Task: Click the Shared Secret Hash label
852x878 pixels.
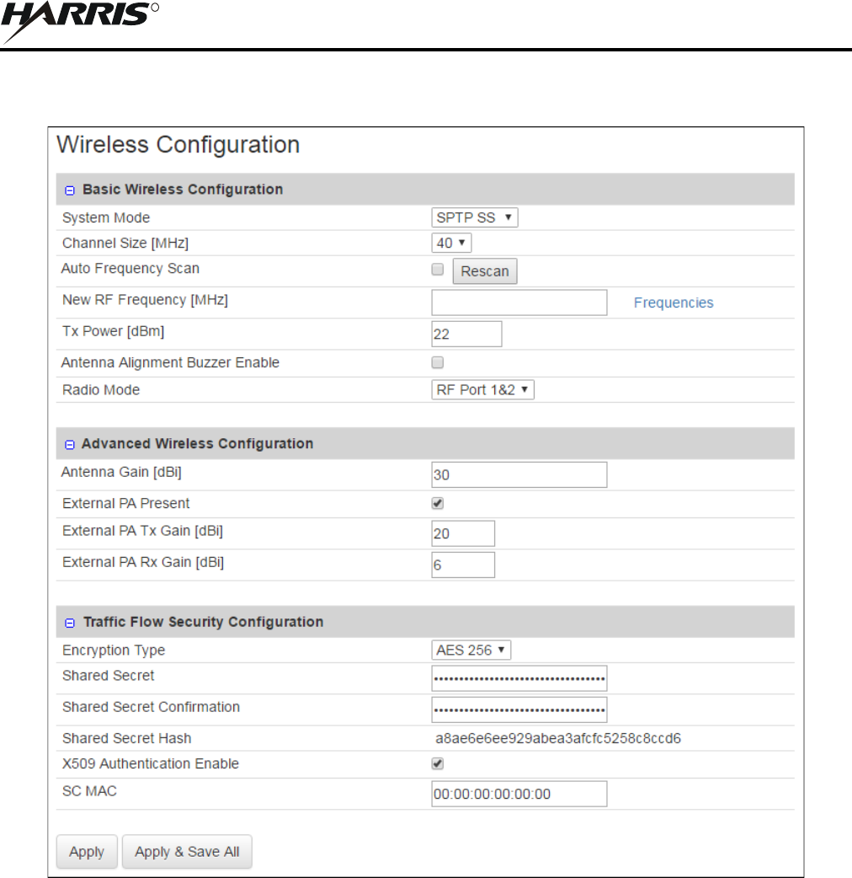Action: pos(127,738)
